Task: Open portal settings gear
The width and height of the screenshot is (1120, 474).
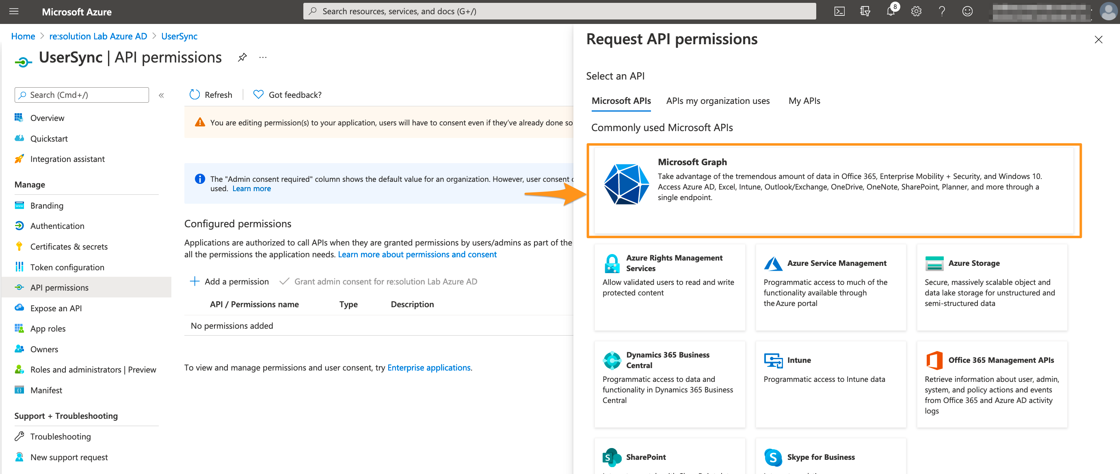Action: 916,11
